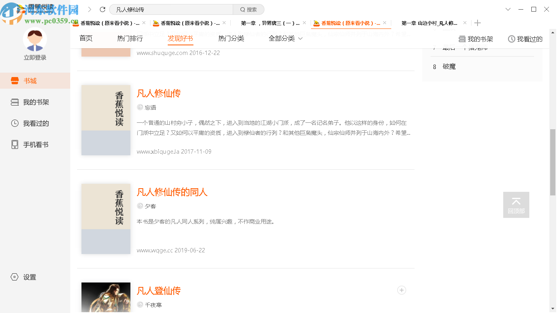Open 手机看书 mobile reading option
Image resolution: width=557 pixels, height=313 pixels.
click(35, 144)
